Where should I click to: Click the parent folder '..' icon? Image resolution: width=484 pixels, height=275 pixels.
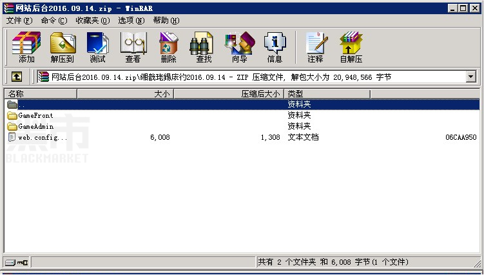(12, 104)
